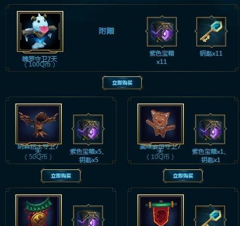
Task: Buy the Poro ward 100Q bundle
Action: pyautogui.click(x=122, y=83)
